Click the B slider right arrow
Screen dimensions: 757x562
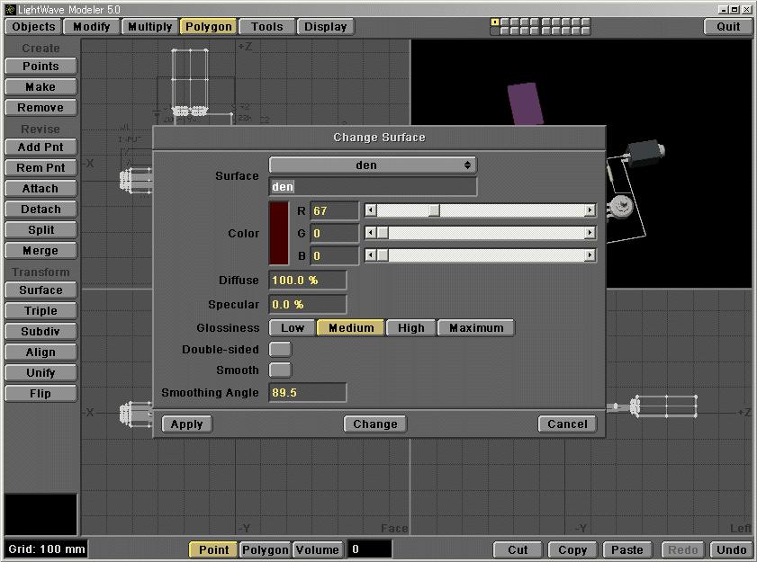click(590, 255)
